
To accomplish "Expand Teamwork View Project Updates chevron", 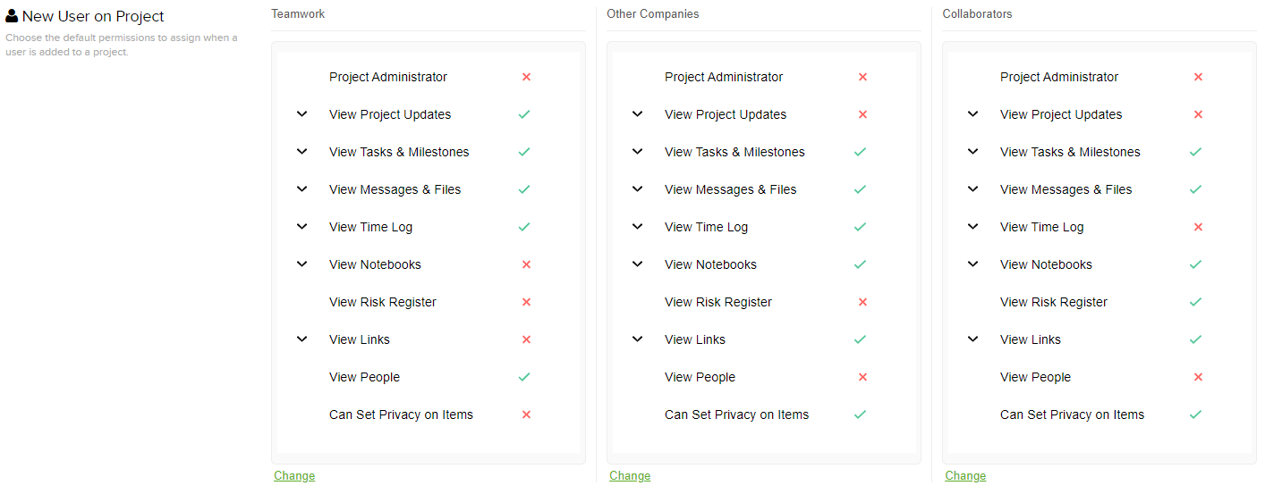I will point(302,114).
